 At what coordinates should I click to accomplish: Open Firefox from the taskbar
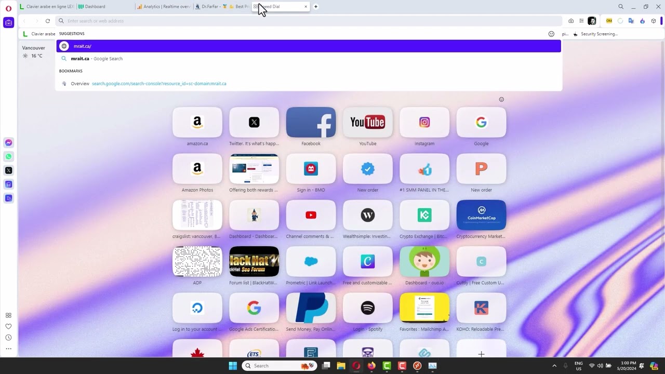pos(371,366)
